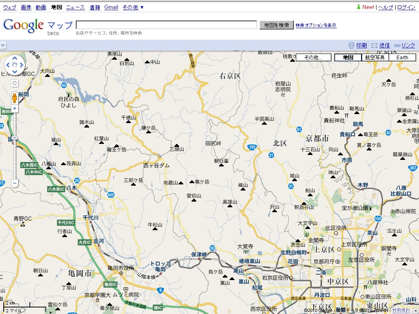Select the 地図 map type button
Screen dimensions: 419x314
pyautogui.click(x=348, y=58)
